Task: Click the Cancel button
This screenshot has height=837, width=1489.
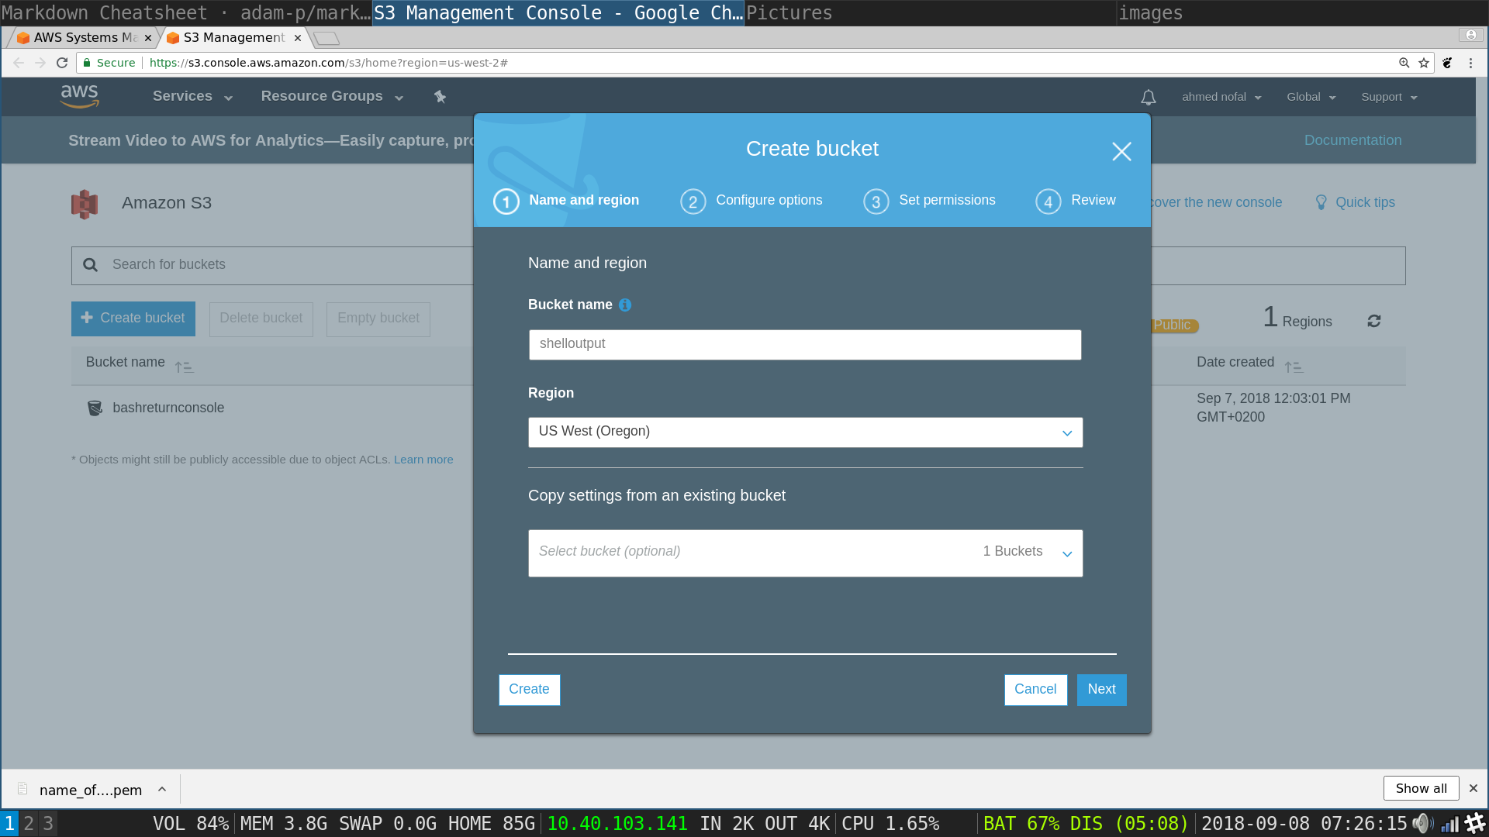Action: point(1035,690)
